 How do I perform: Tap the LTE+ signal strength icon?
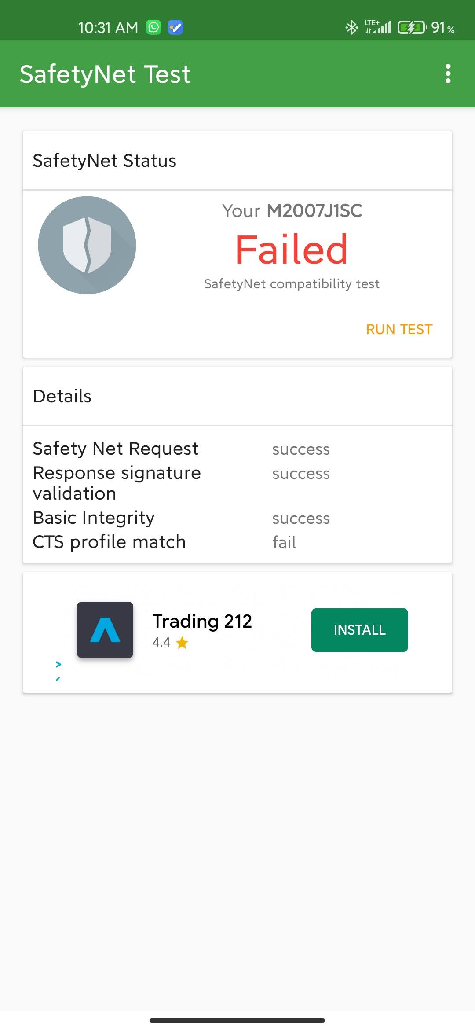pyautogui.click(x=378, y=27)
